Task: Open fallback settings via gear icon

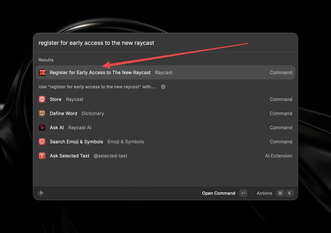Action: 163,87
